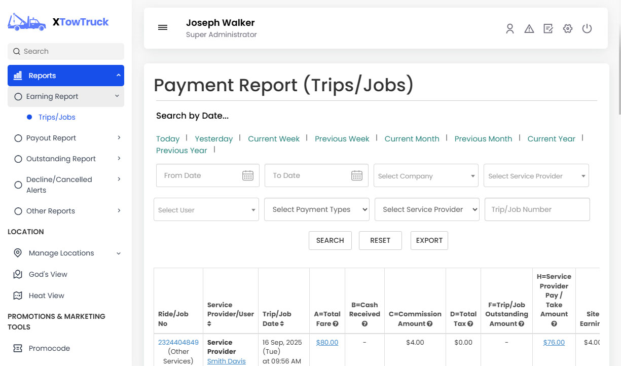Screen dimensions: 621x366
Task: Open settings via the gear icon
Action: pos(567,29)
